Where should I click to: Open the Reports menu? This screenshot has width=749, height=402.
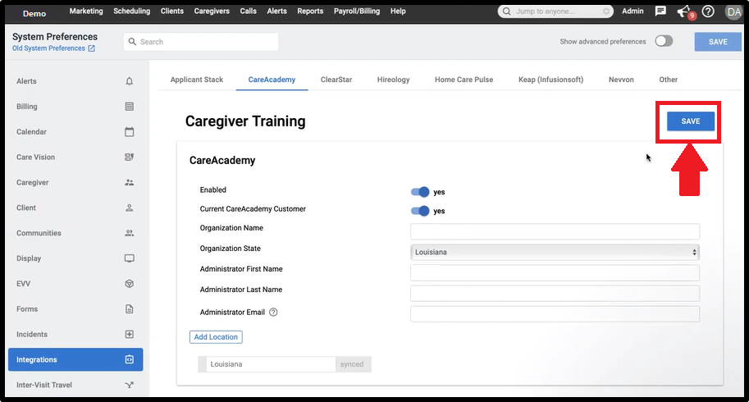pos(310,11)
